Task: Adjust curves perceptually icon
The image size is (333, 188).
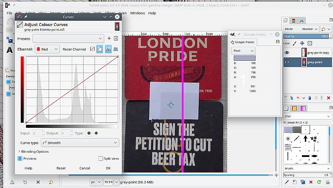Action: [x=100, y=49]
